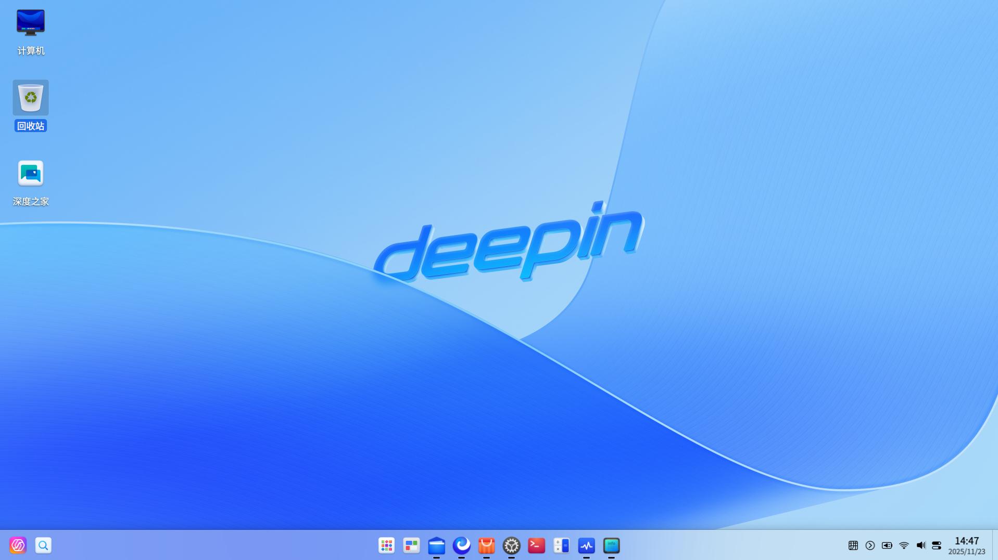Open the multitasking view icon

(411, 545)
